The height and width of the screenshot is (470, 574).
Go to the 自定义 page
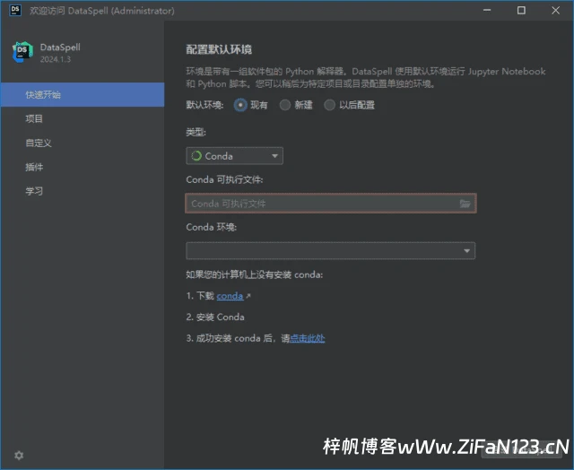tap(39, 143)
